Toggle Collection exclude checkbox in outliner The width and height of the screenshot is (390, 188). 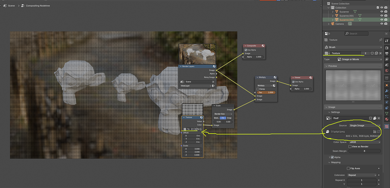378,8
